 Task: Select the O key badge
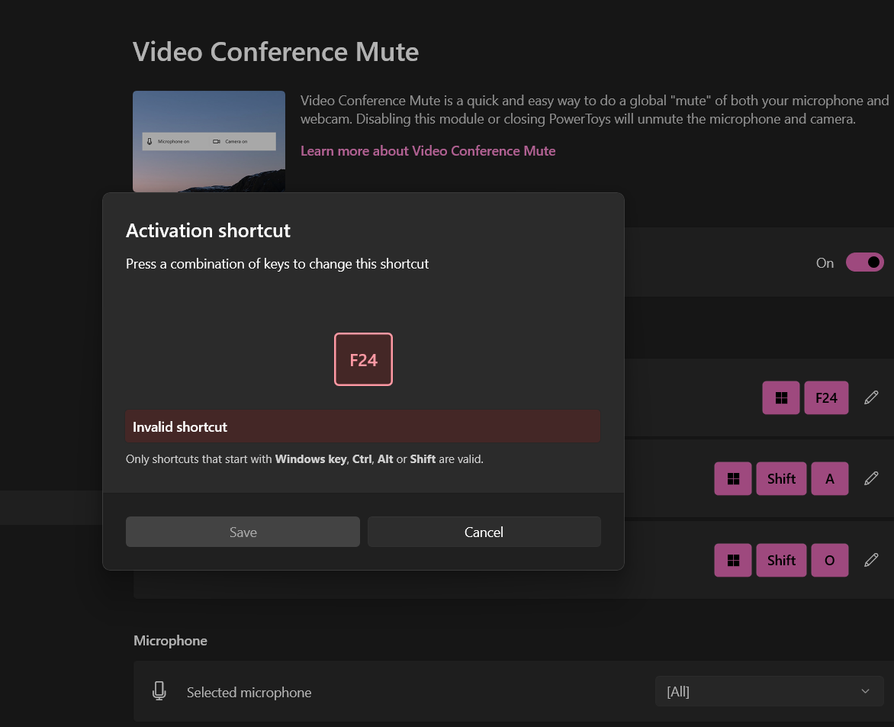tap(830, 560)
